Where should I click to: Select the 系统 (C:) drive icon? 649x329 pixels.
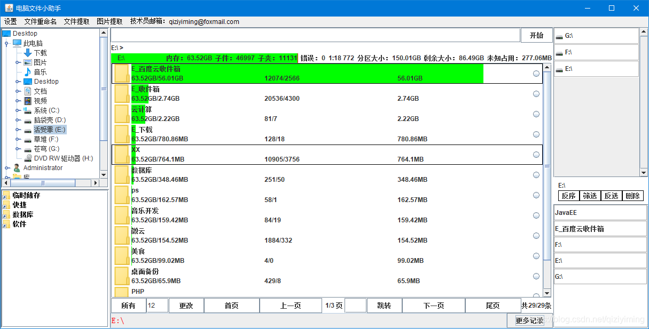tap(28, 110)
